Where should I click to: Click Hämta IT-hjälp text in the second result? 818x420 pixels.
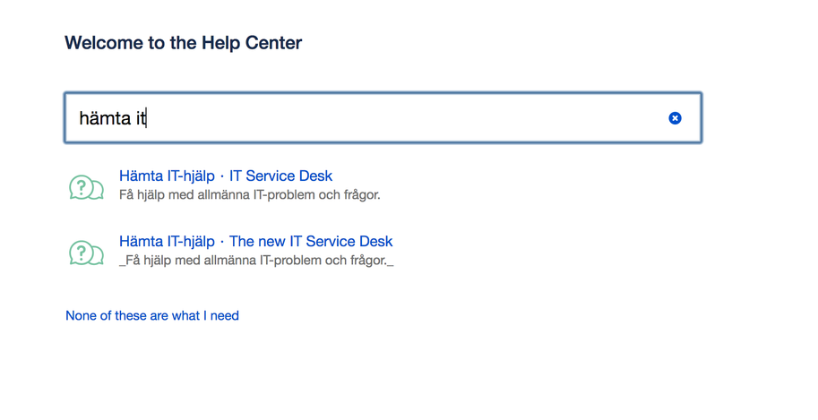coord(167,241)
